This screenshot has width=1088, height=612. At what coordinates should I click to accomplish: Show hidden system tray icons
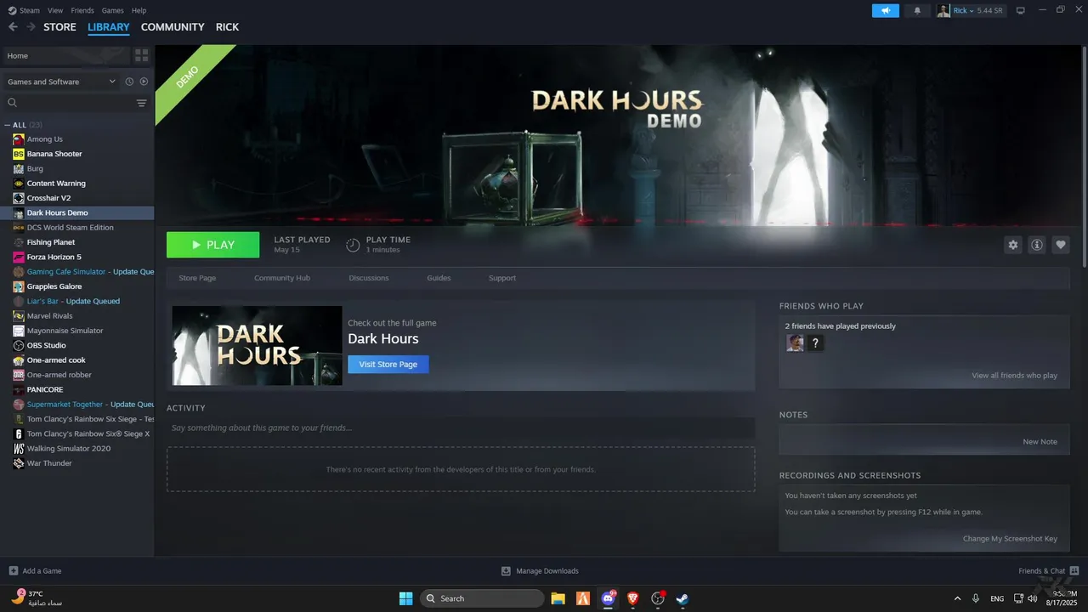pos(958,598)
